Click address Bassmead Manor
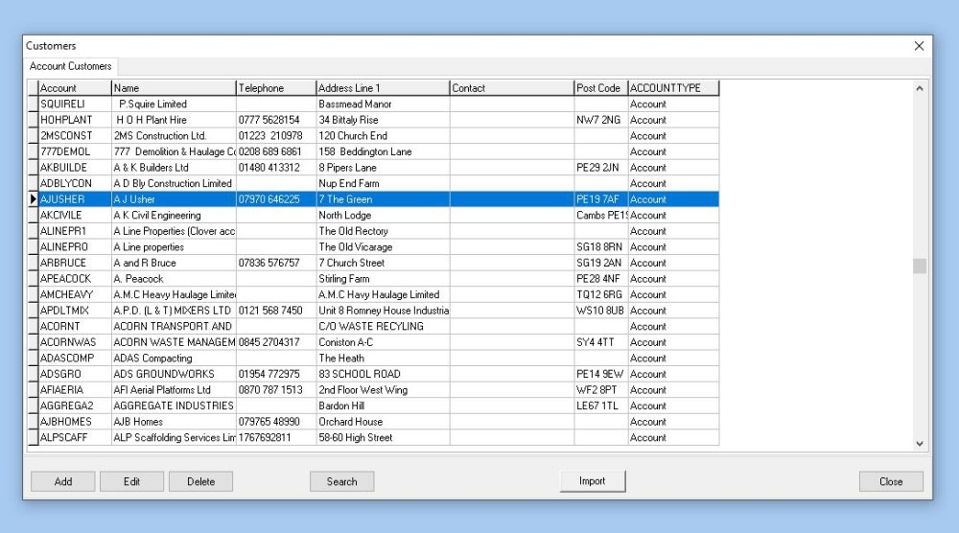 [x=356, y=104]
